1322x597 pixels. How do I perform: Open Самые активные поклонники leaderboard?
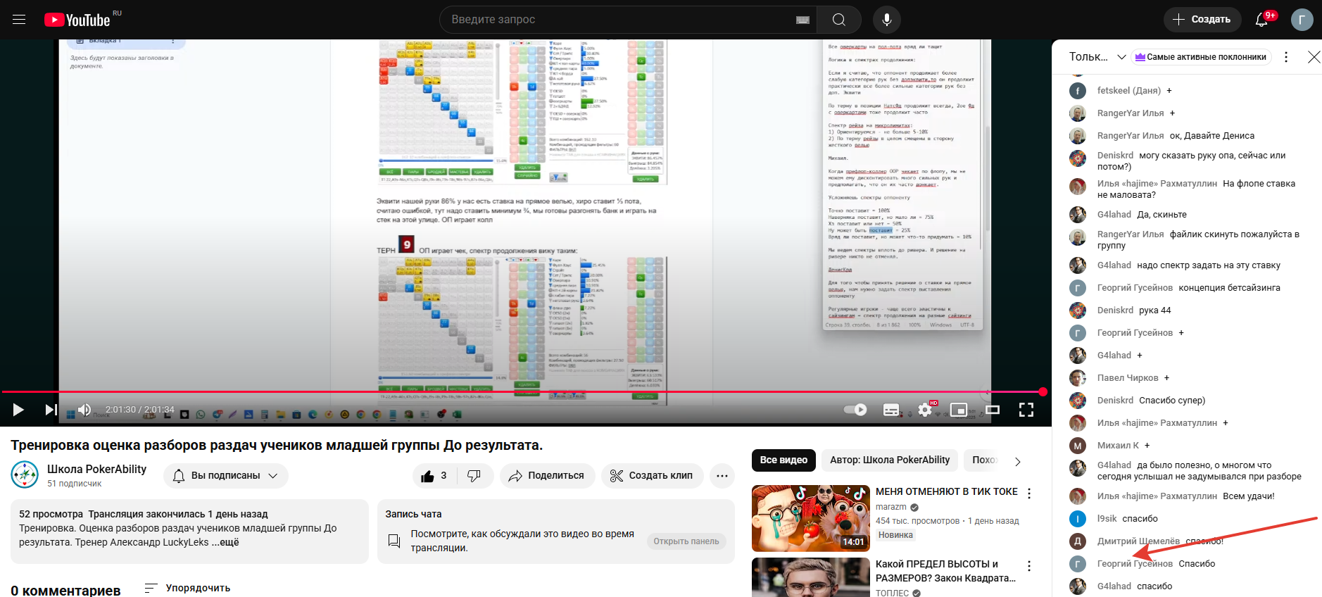click(x=1201, y=57)
